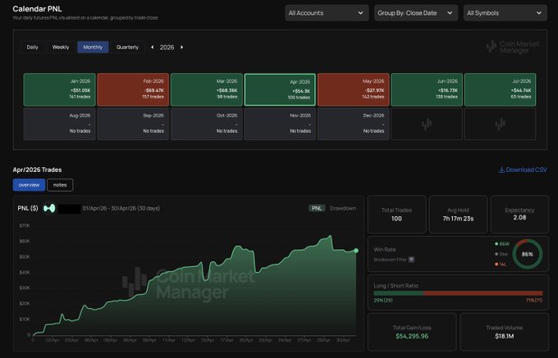Click the Total Gain/Loss $54,295.96 value
The image size is (558, 358).
click(x=412, y=336)
